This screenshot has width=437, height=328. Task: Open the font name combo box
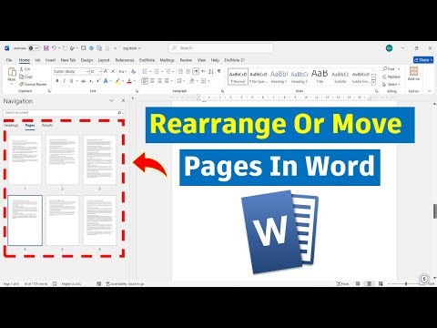(x=71, y=71)
